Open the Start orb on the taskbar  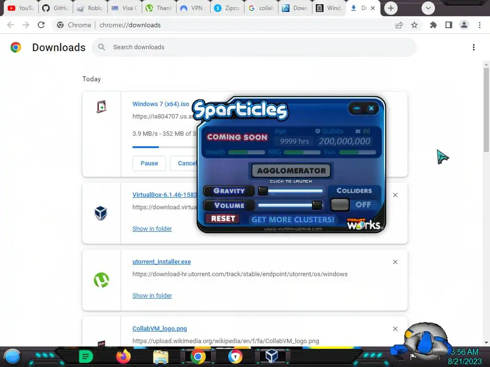[x=12, y=356]
